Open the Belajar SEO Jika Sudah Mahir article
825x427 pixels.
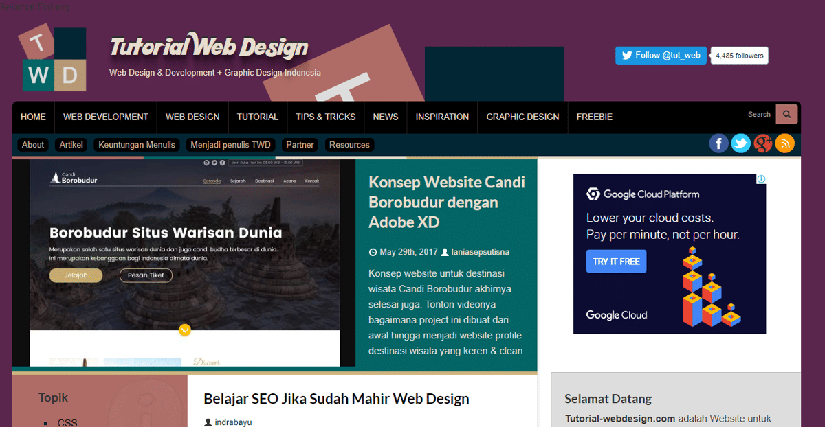click(335, 398)
